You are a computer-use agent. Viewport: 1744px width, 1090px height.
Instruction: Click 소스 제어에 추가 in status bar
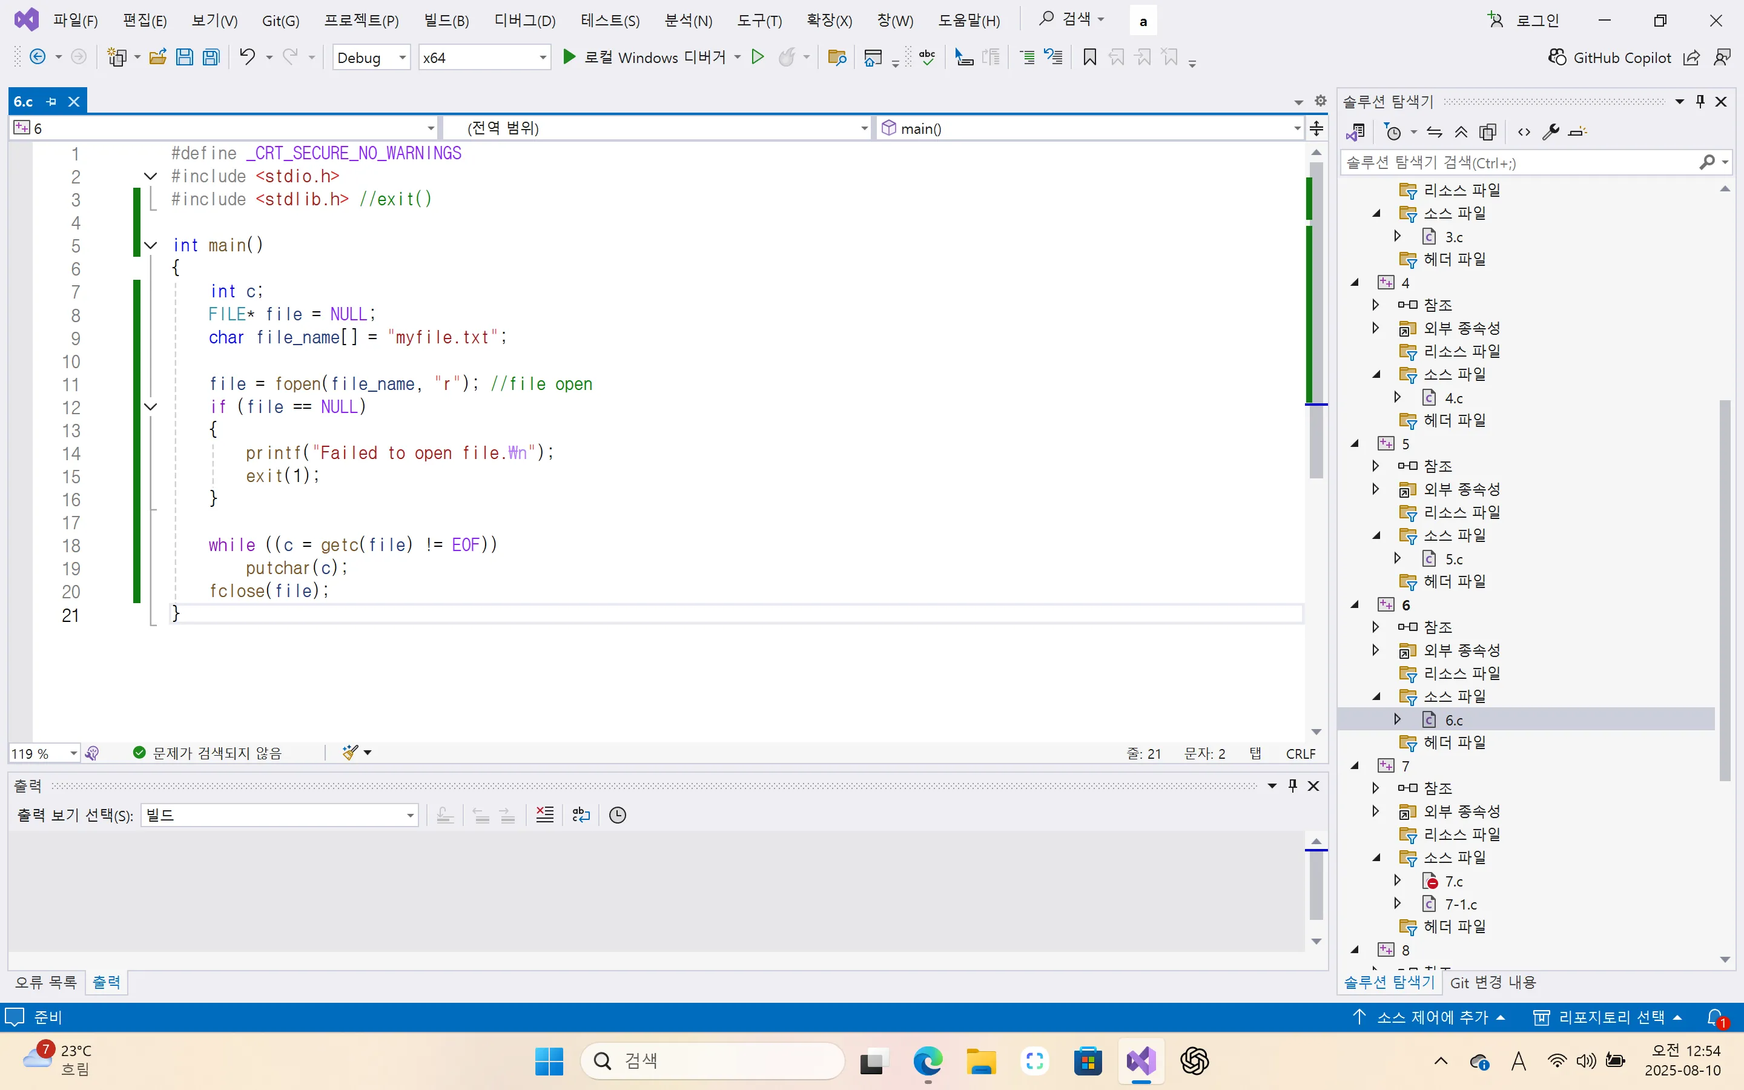coord(1429,1017)
